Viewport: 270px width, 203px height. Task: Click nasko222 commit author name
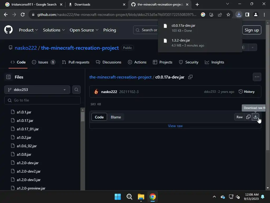pos(109,92)
